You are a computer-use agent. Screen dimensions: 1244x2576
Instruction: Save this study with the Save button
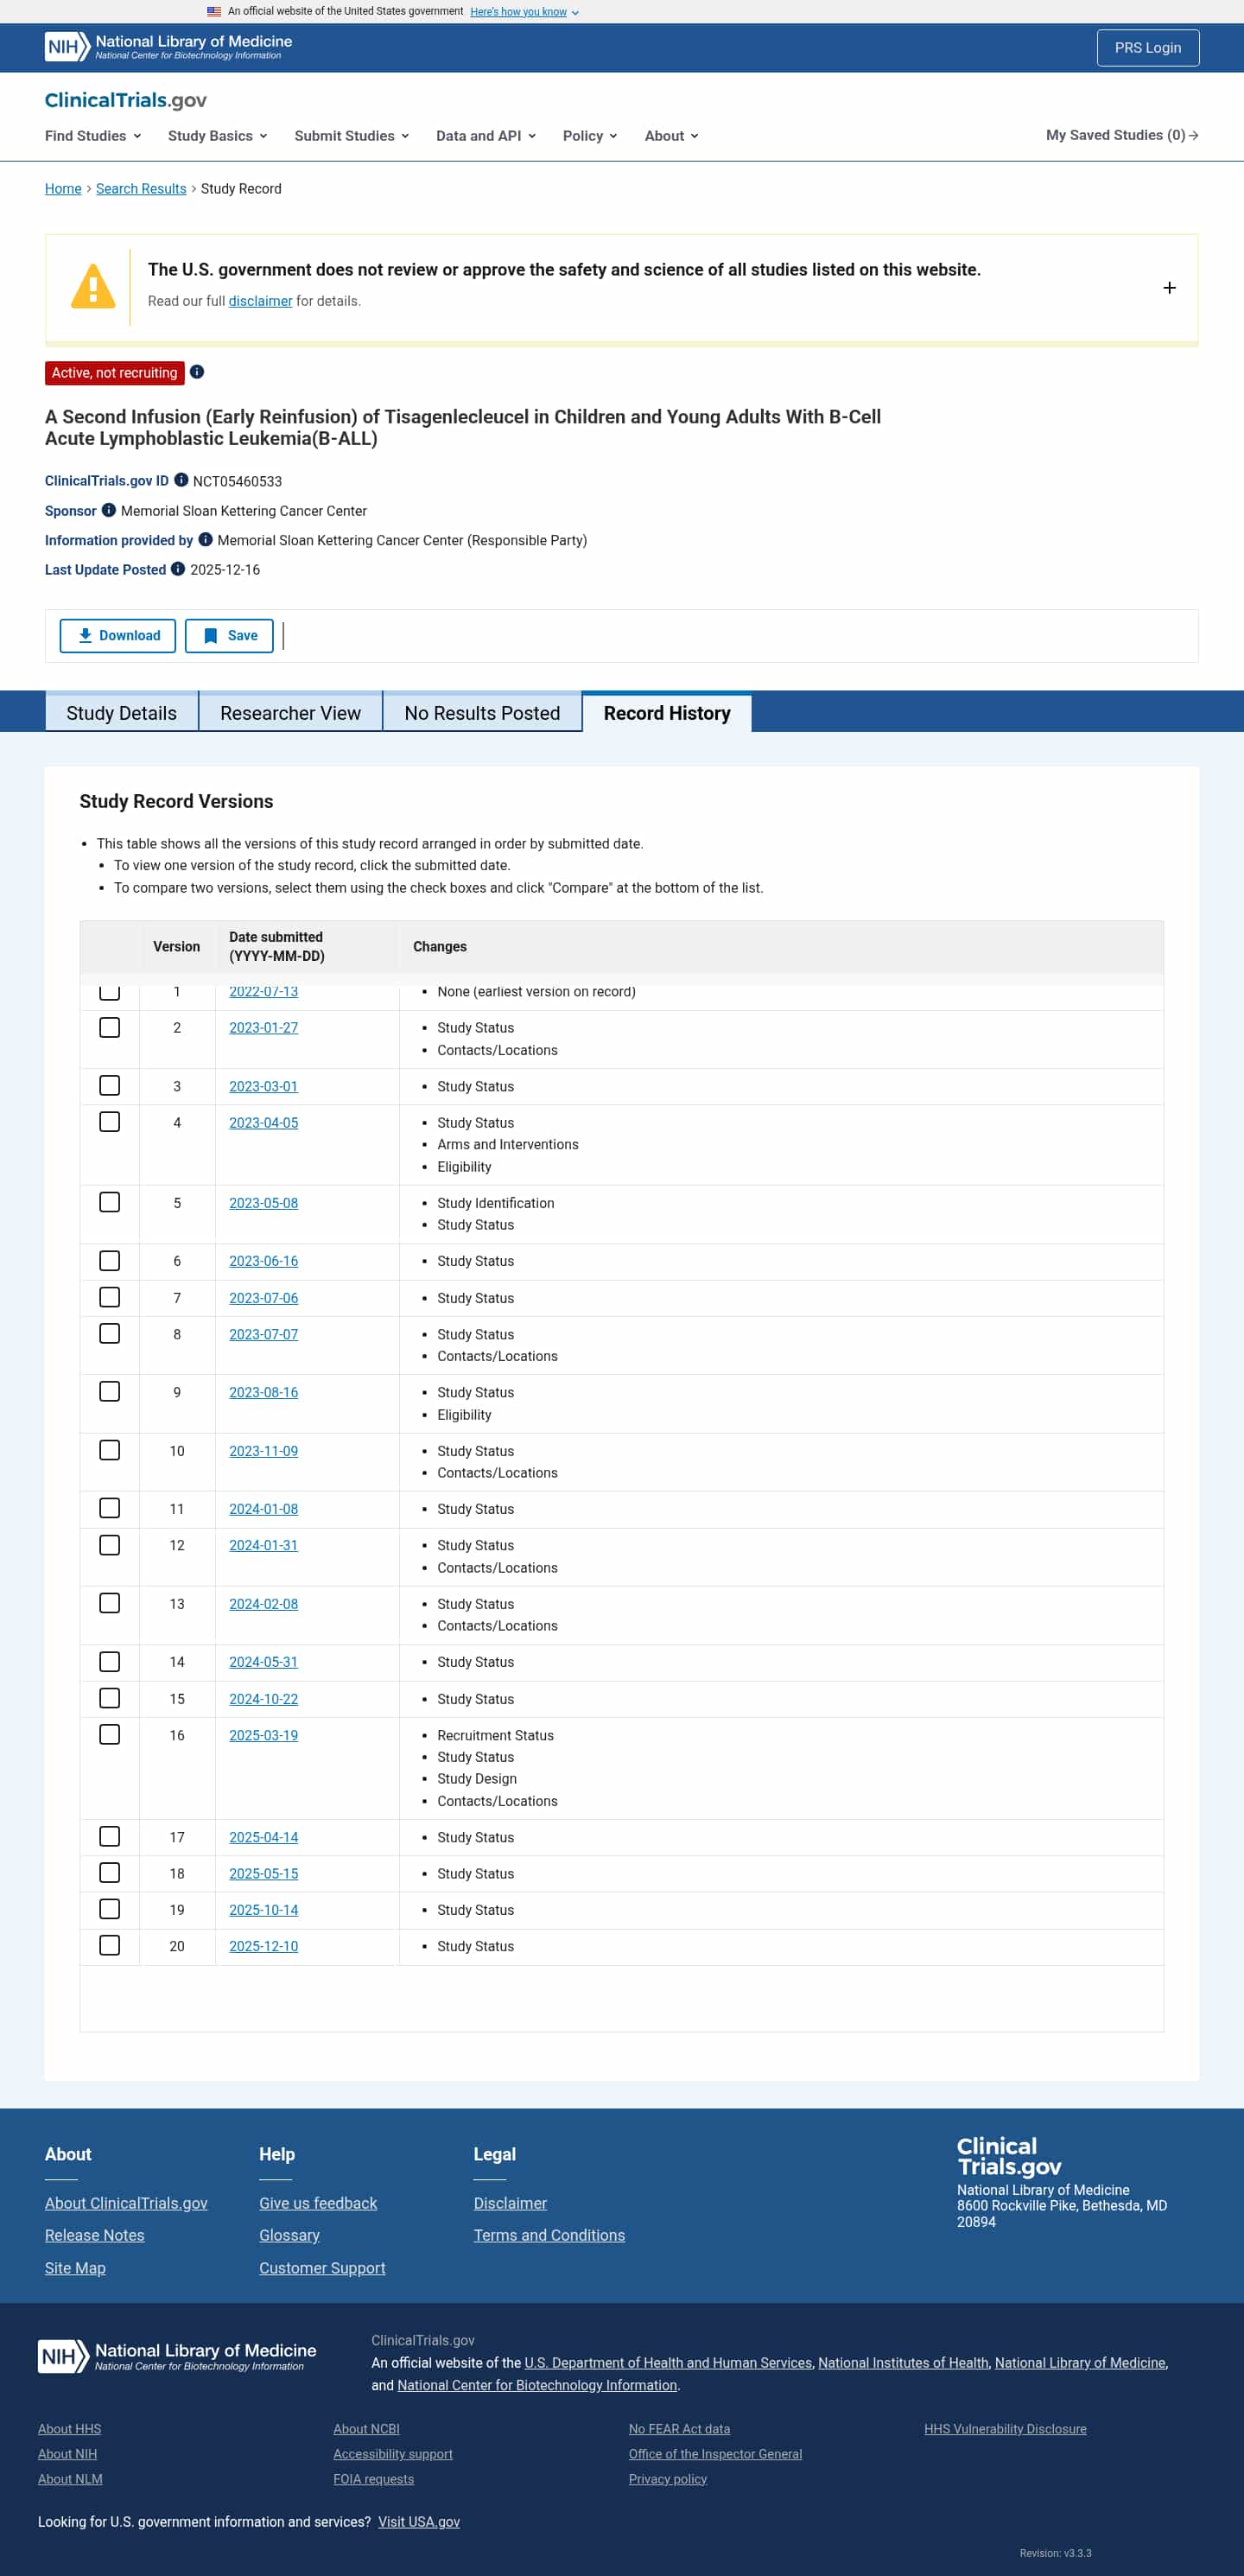pyautogui.click(x=229, y=636)
